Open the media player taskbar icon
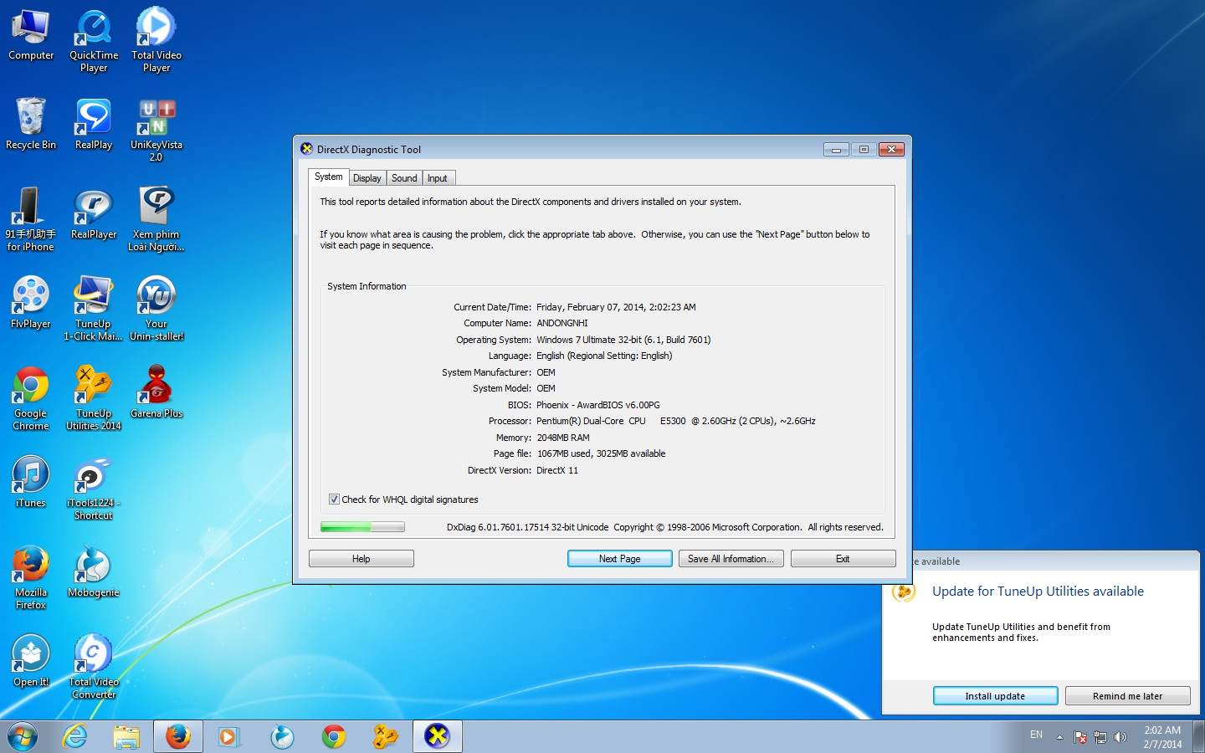 [x=228, y=736]
